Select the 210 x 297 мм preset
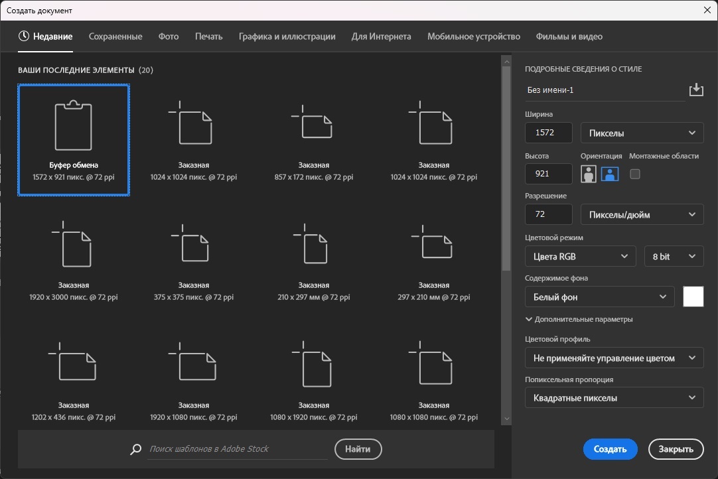 point(313,260)
